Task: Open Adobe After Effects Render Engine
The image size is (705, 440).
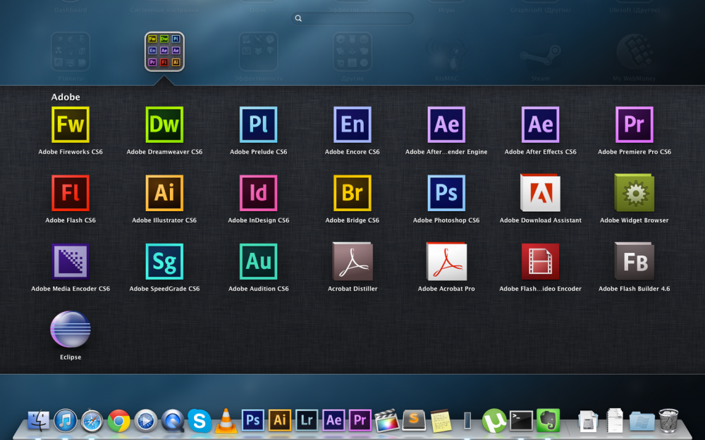Action: click(446, 125)
